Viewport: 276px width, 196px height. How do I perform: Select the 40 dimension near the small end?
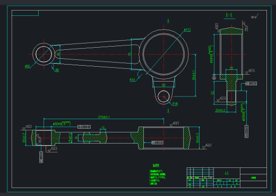coord(58,54)
